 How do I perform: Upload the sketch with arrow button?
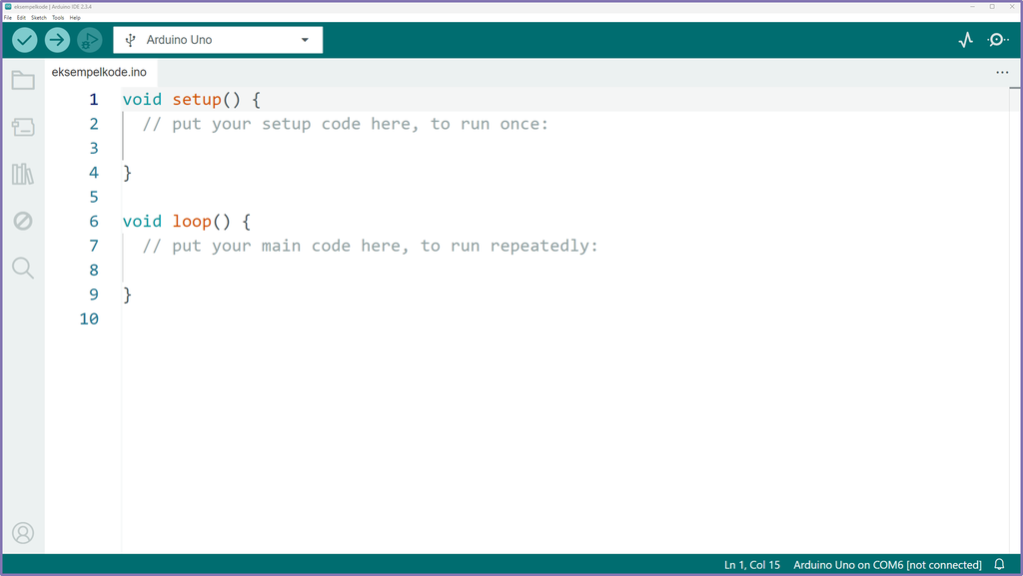click(57, 40)
